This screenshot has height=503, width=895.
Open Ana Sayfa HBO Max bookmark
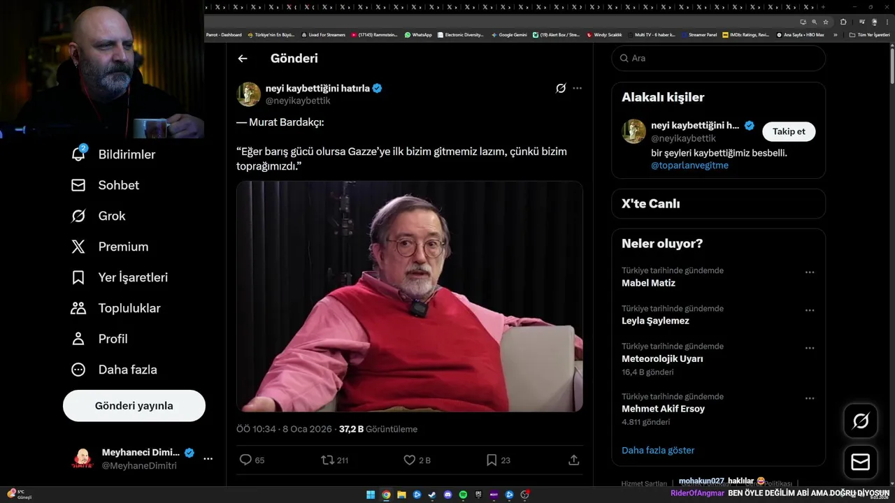point(800,34)
